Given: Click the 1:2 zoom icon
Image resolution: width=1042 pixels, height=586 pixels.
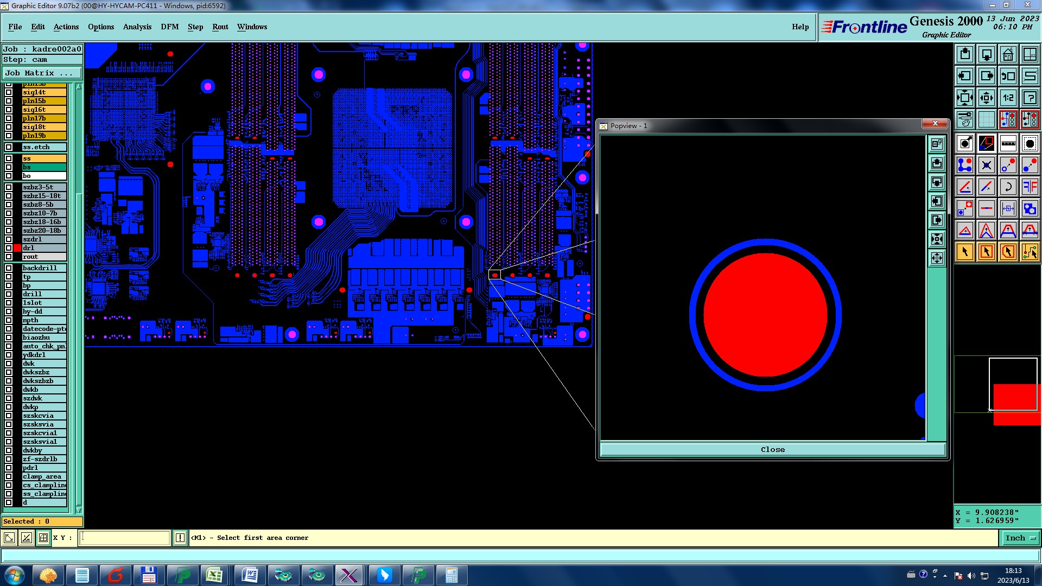Looking at the screenshot, I should [1008, 98].
